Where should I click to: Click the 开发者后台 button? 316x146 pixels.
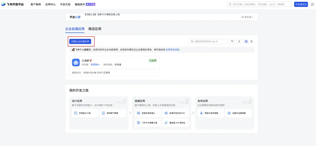[x=301, y=4]
